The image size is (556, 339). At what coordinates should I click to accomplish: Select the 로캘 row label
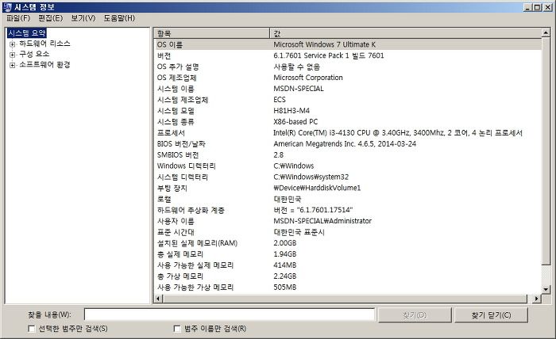click(164, 199)
